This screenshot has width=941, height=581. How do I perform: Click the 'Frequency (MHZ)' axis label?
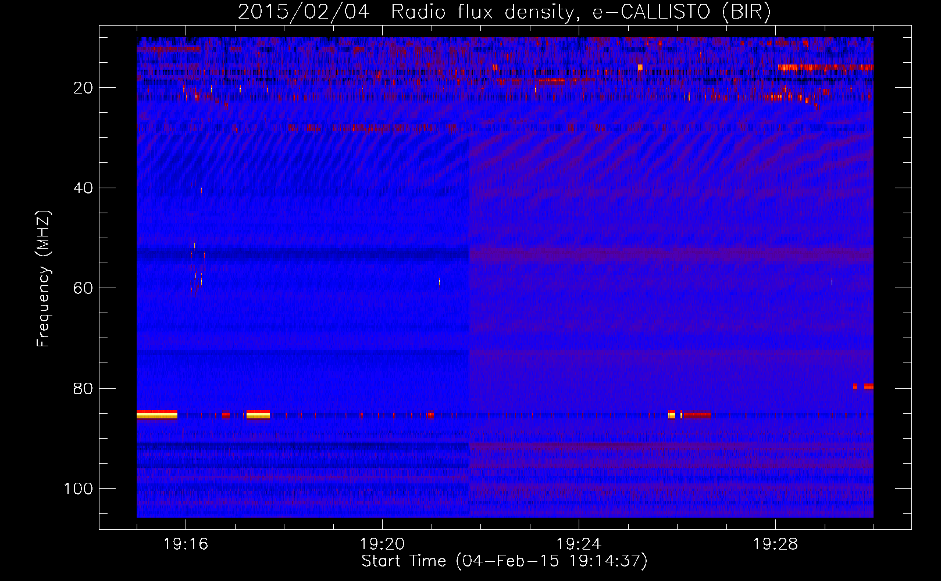click(44, 279)
